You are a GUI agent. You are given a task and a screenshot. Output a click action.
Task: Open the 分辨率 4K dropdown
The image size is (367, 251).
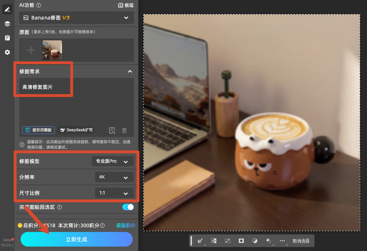coord(115,177)
